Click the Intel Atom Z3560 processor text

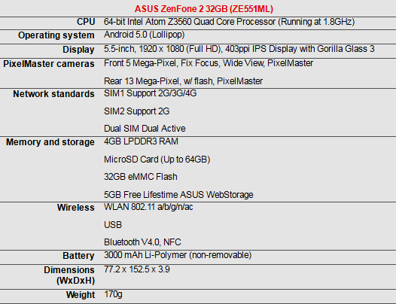coord(230,22)
